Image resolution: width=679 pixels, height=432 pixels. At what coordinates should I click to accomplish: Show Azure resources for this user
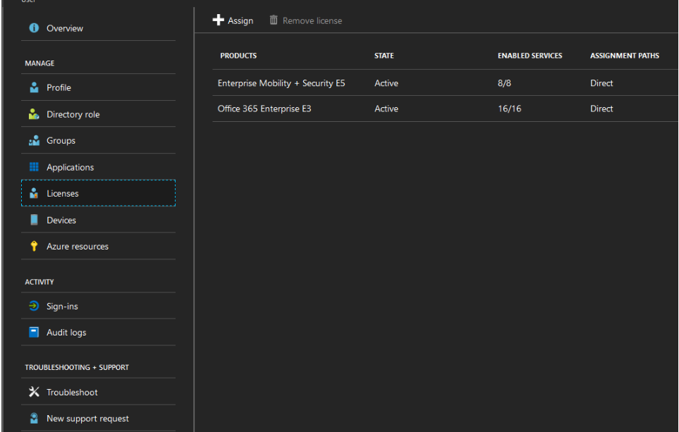tap(98, 246)
